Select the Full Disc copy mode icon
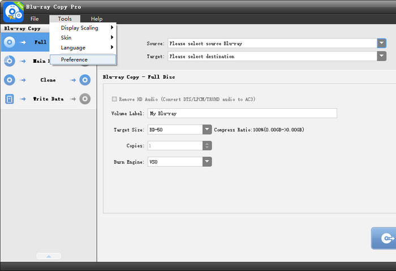 [x=10, y=42]
